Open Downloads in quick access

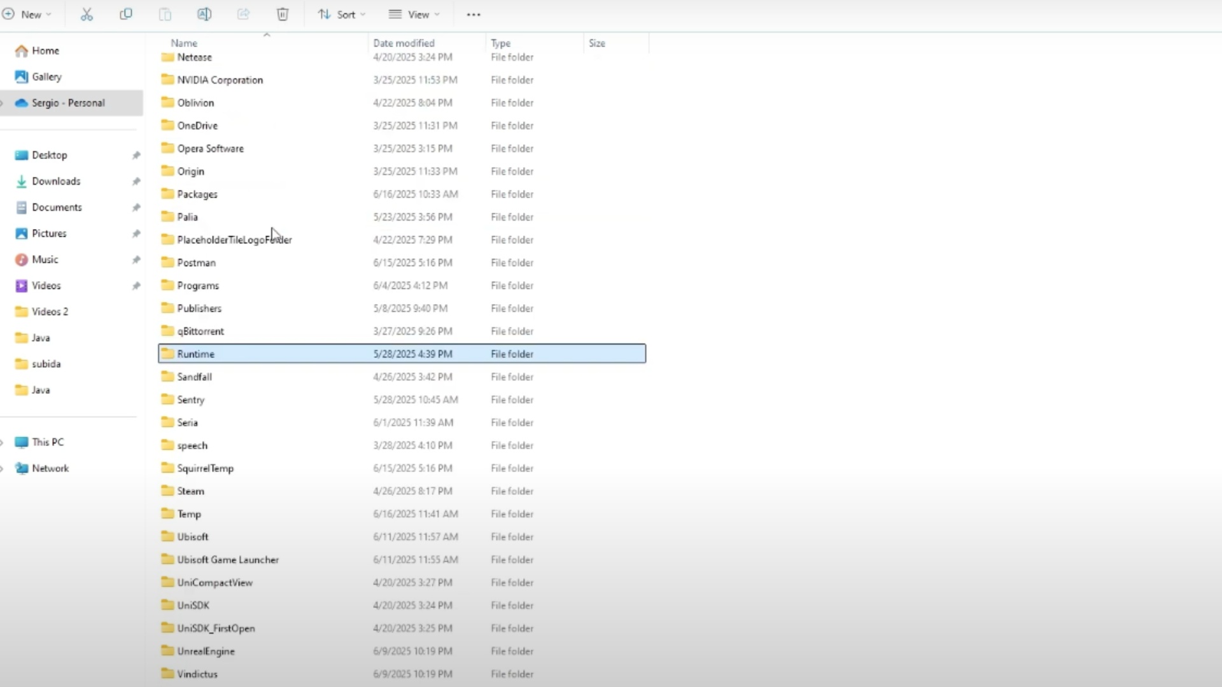pos(56,181)
